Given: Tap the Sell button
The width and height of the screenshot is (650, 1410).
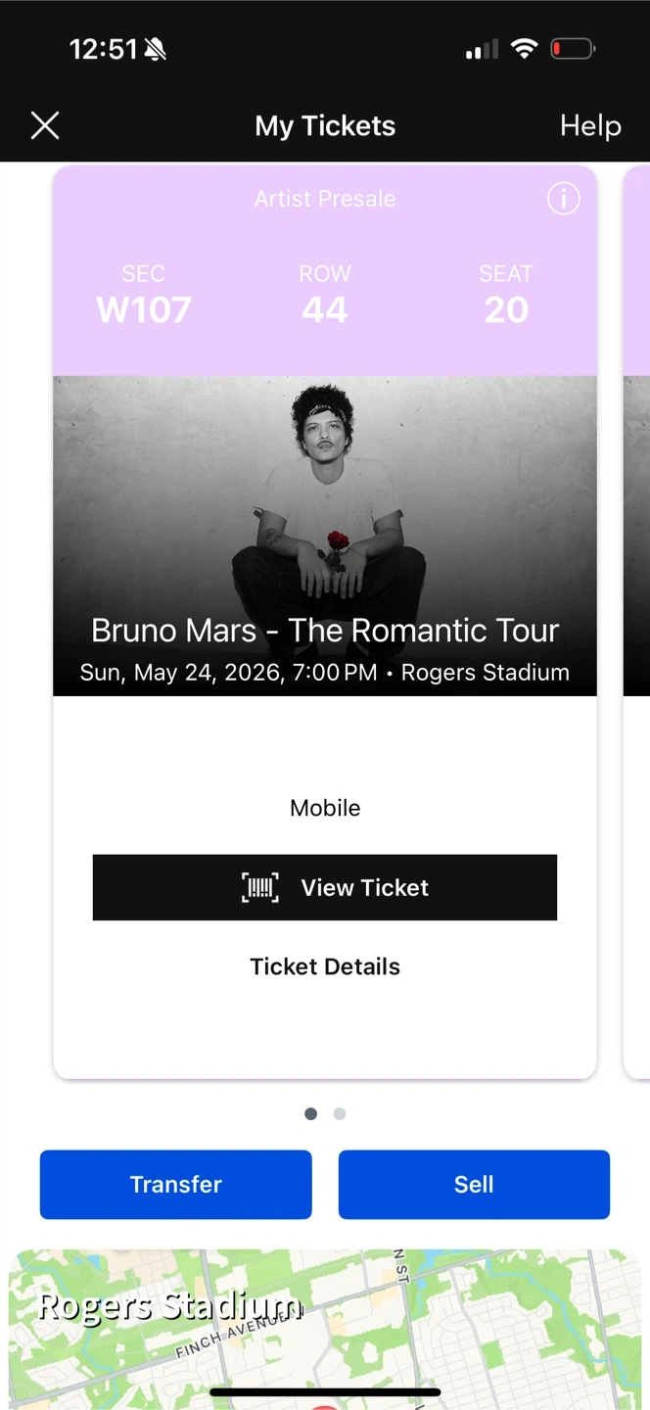Looking at the screenshot, I should coord(474,1185).
